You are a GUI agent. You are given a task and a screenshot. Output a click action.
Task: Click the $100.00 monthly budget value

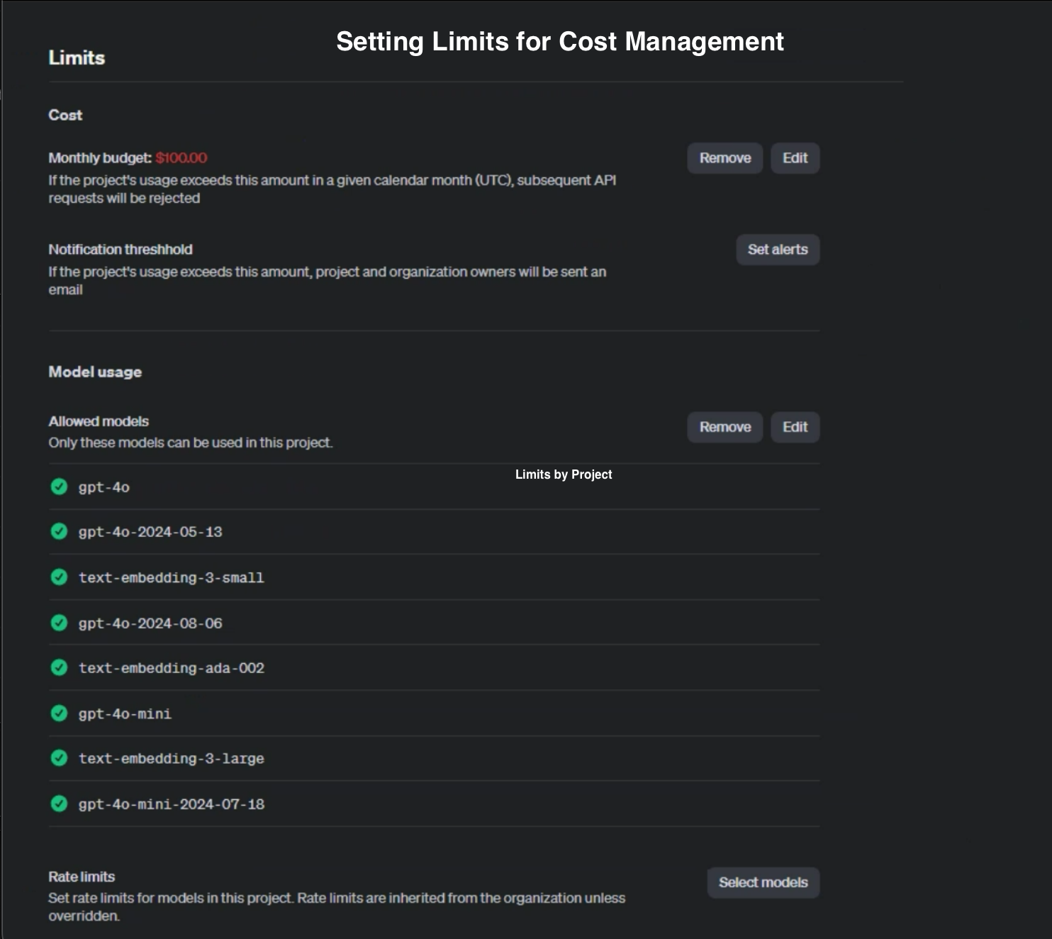(181, 158)
